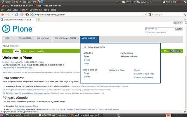Click the Firefox back arrow button
187x117 pixels.
pyautogui.click(x=3, y=15)
